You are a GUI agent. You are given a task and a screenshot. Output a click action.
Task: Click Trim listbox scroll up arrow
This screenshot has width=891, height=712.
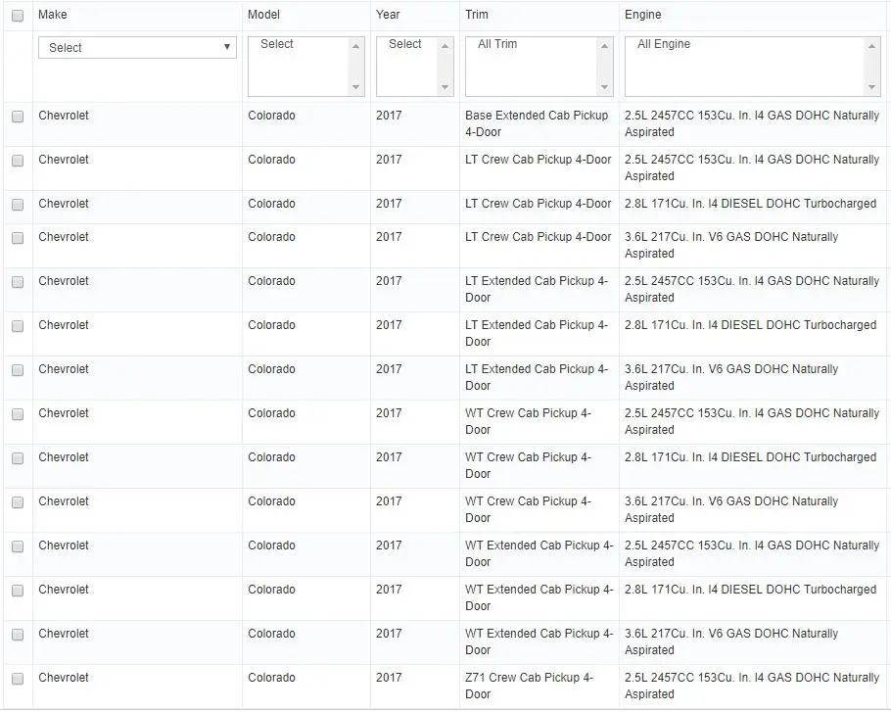605,46
